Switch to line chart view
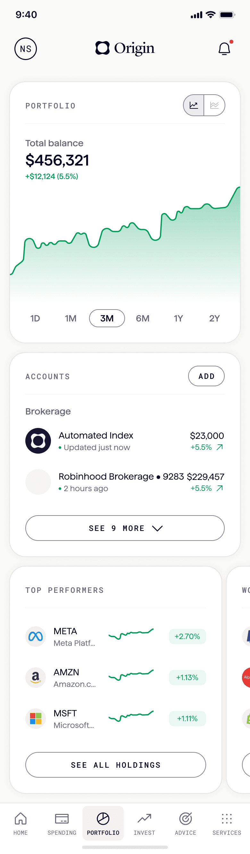 (x=194, y=106)
